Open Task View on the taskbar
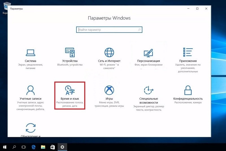 24,147
